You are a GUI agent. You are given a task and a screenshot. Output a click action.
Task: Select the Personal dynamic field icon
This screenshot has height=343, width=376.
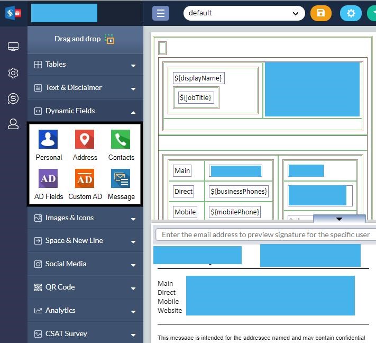[x=48, y=140]
